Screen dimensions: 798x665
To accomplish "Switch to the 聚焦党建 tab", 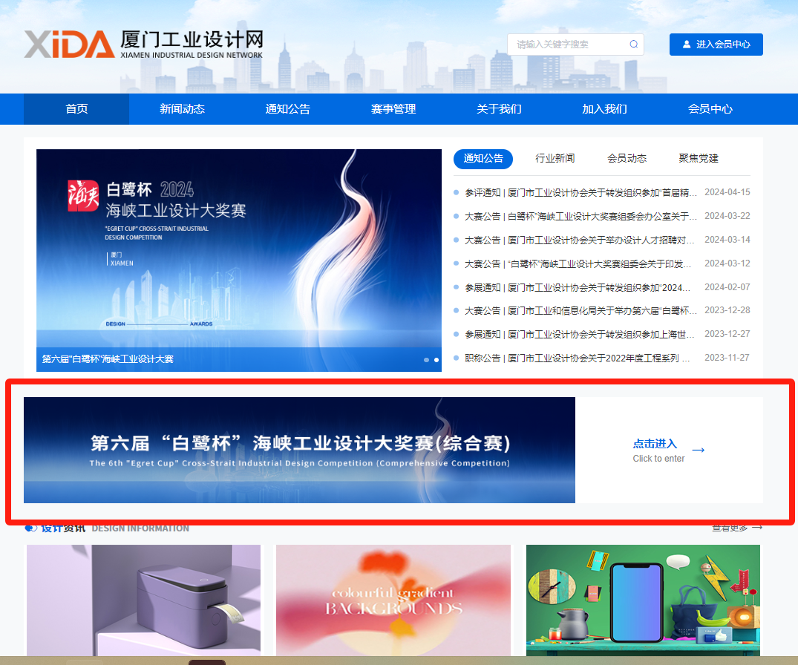I will point(699,158).
